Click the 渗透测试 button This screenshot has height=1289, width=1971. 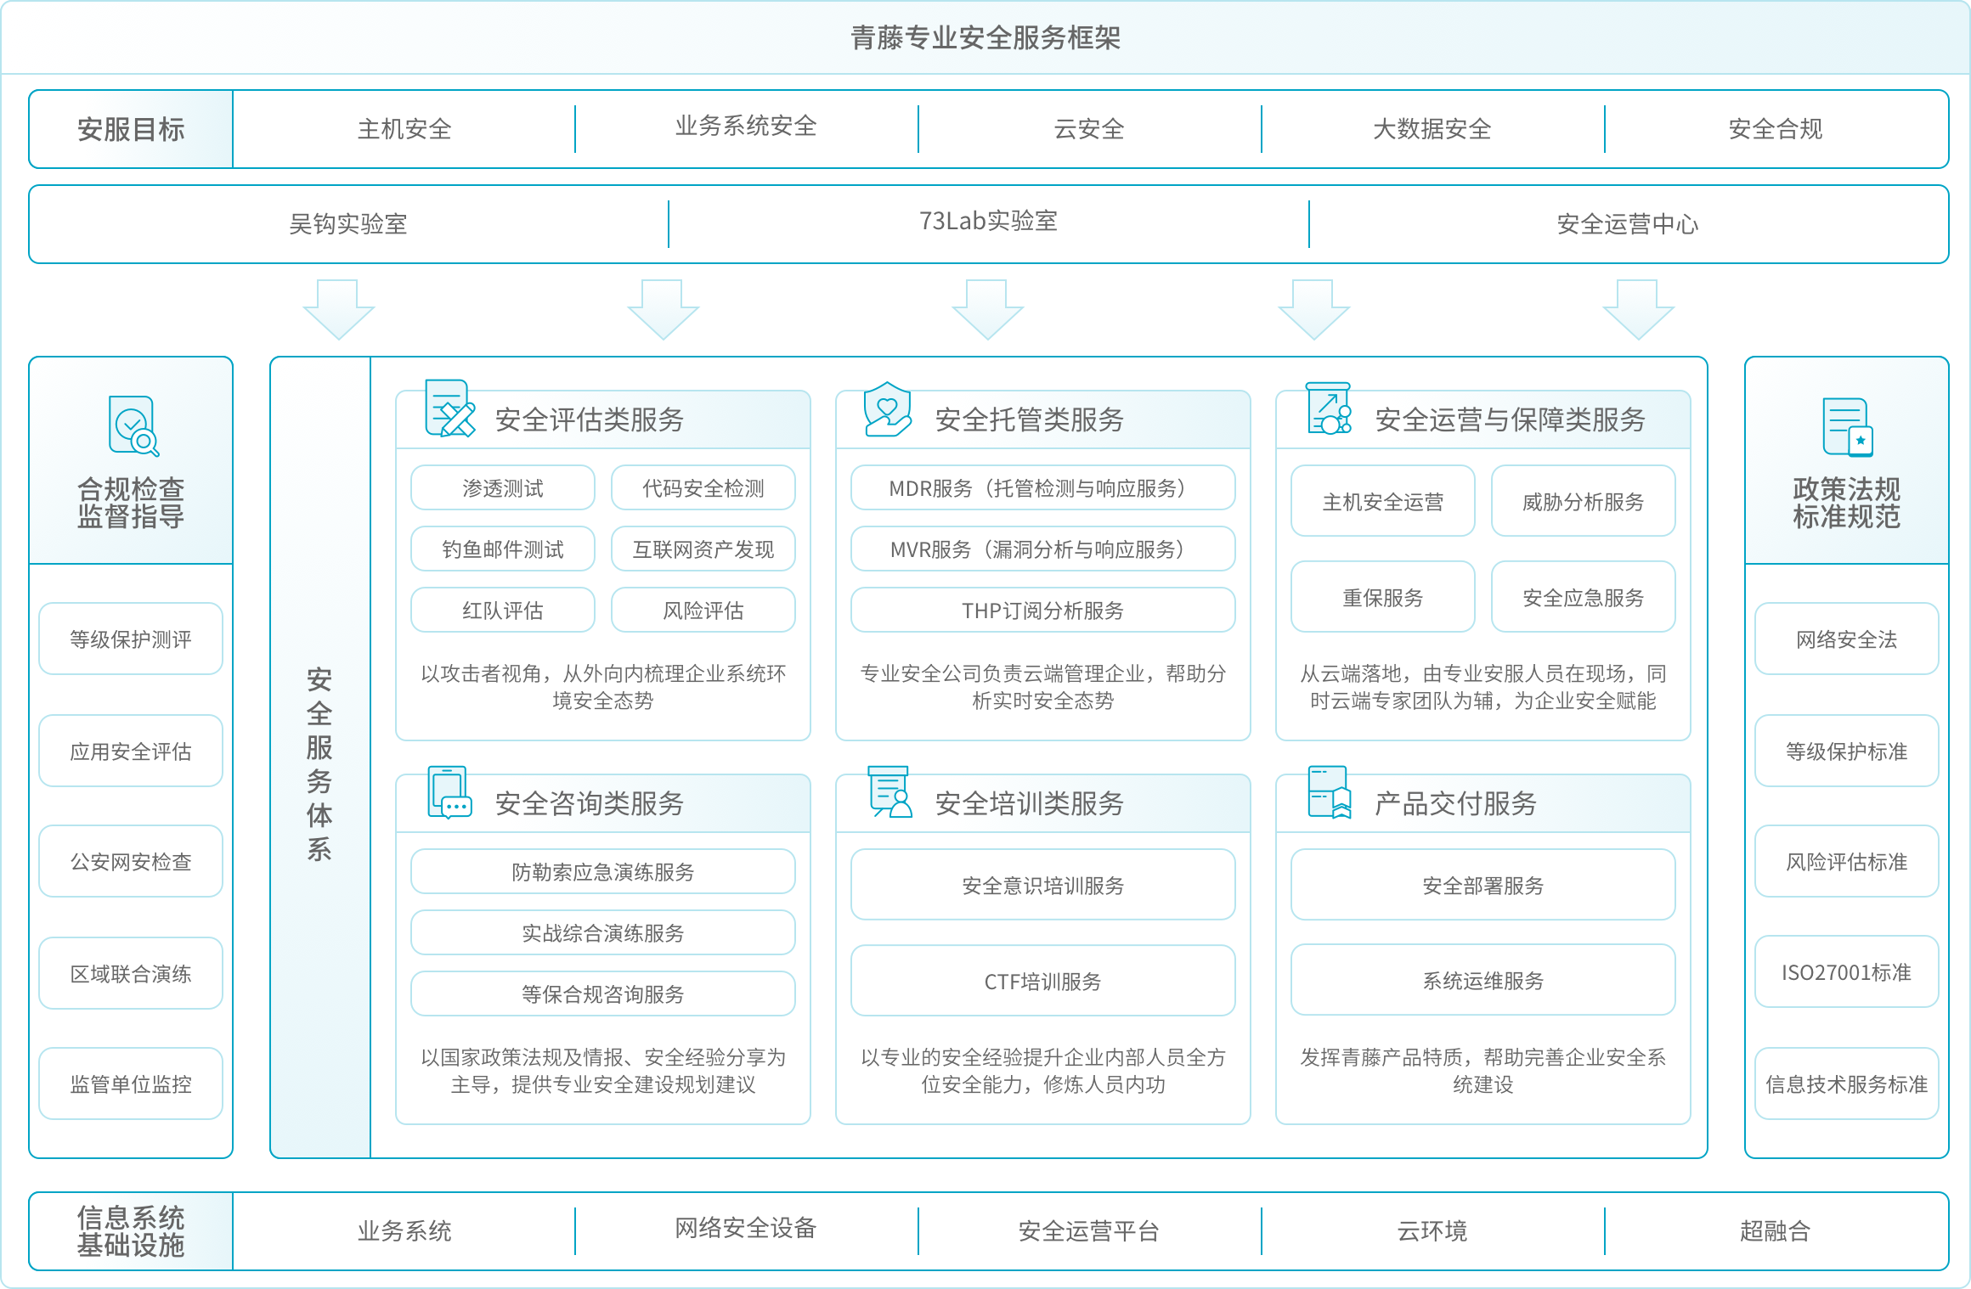[x=501, y=488]
